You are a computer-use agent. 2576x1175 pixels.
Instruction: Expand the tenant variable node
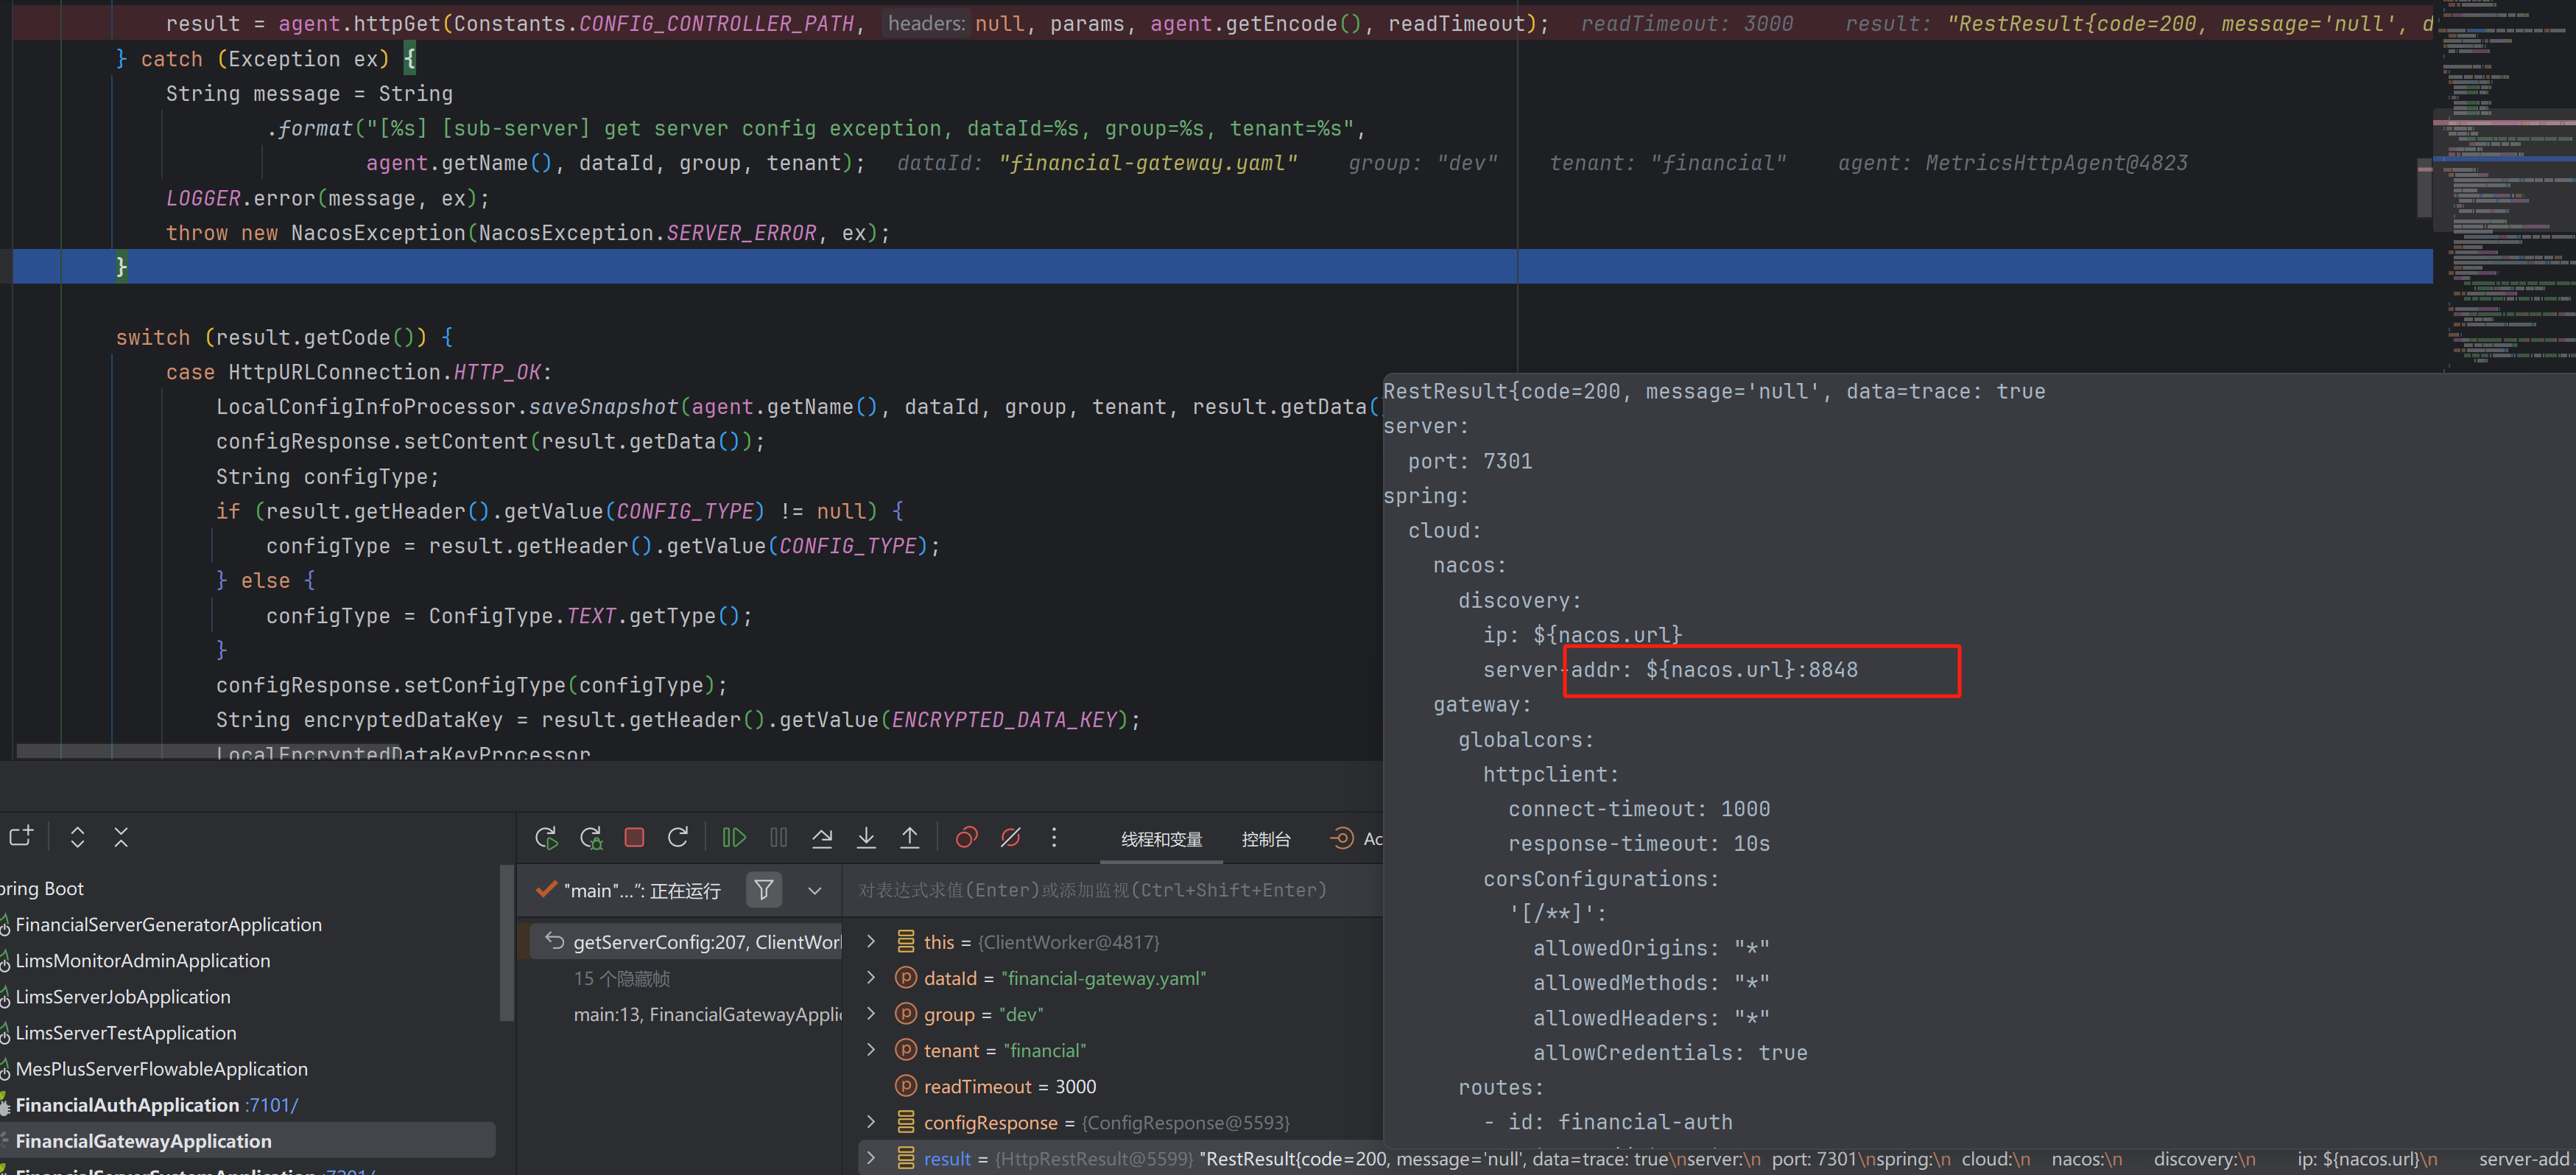pos(871,1049)
